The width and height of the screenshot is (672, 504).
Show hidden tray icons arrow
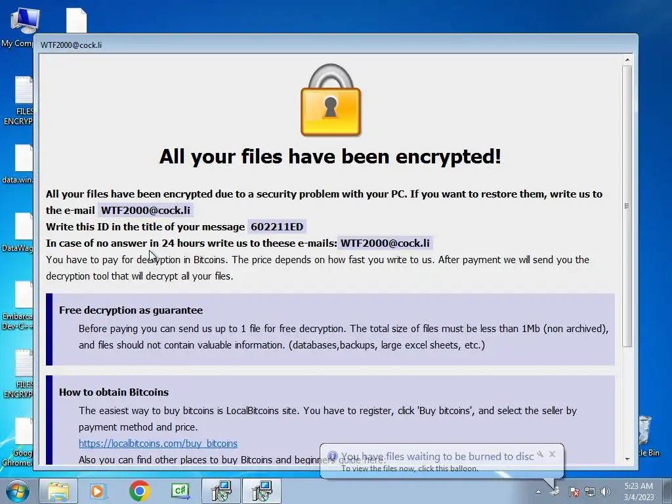(x=538, y=492)
